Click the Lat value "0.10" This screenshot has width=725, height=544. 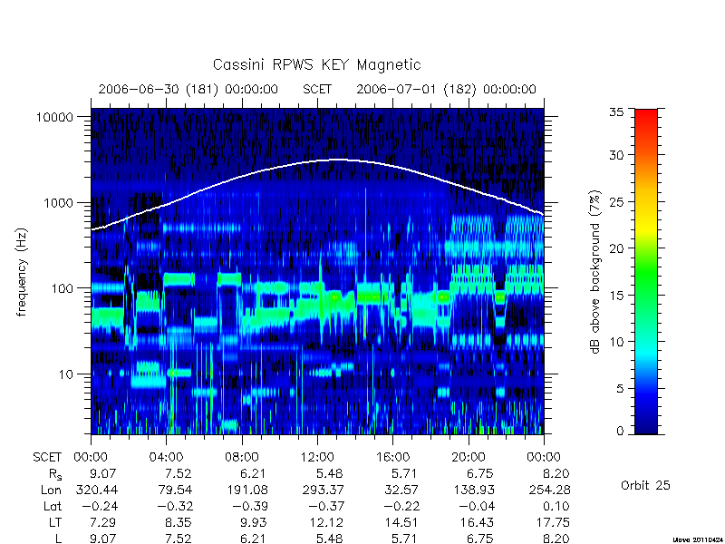pyautogui.click(x=556, y=507)
